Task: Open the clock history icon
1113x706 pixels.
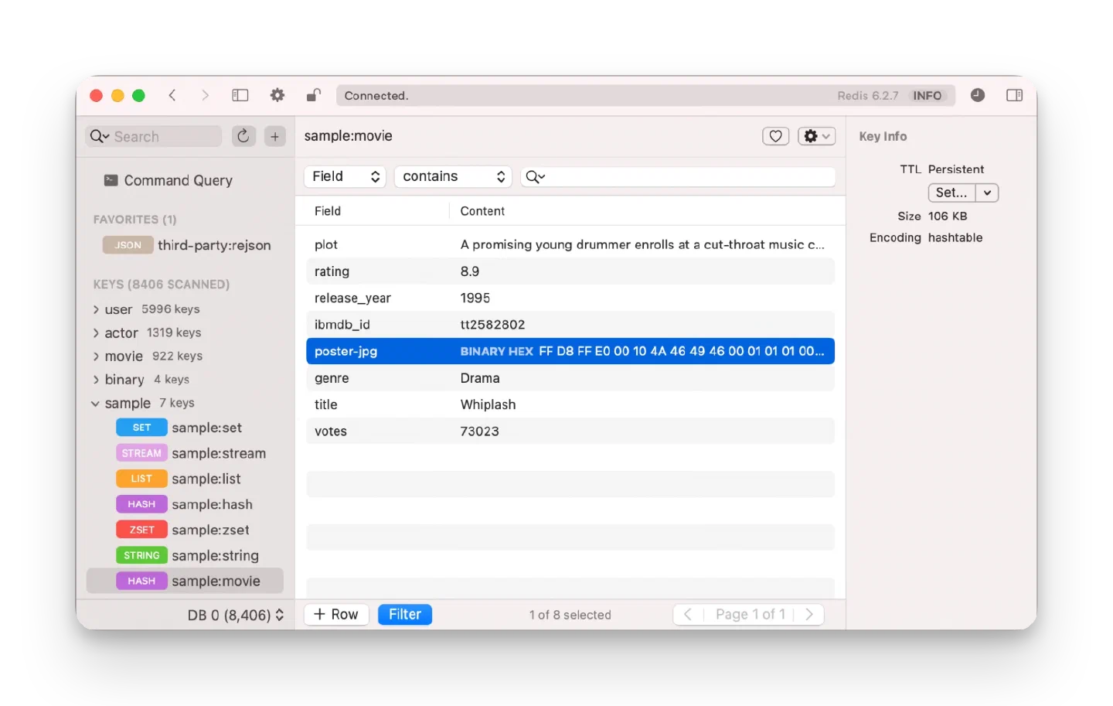Action: tap(978, 95)
